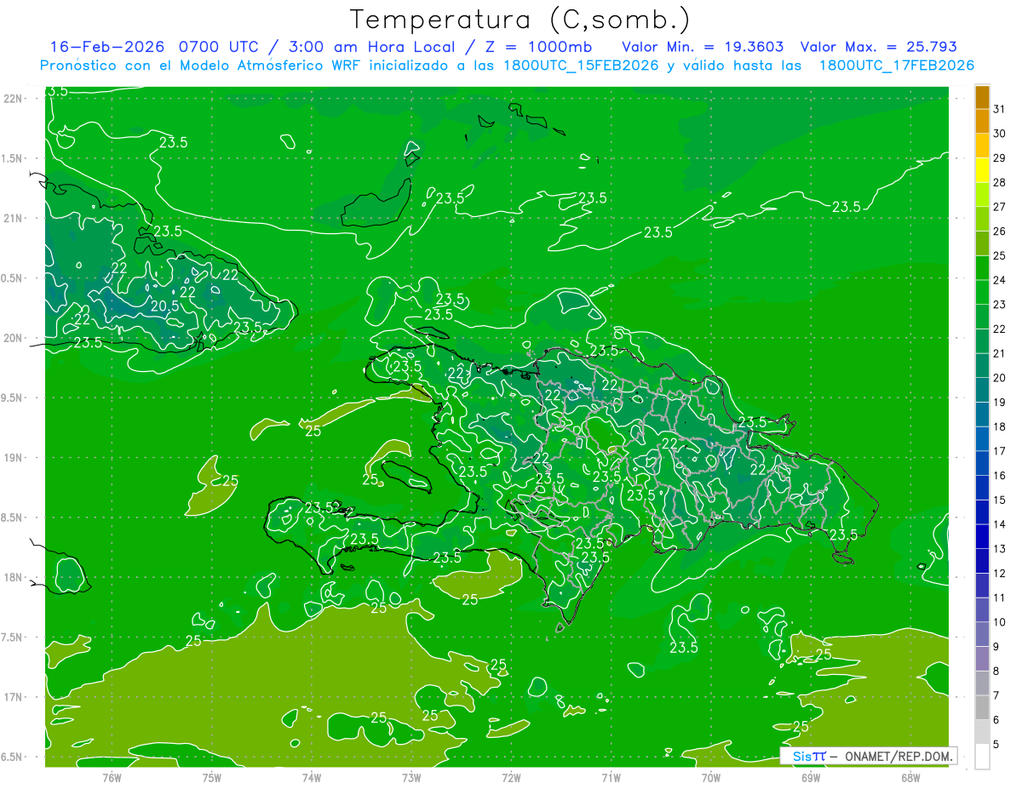Image resolution: width=1022 pixels, height=789 pixels.
Task: Click the "70W" longitude axis label
Action: [711, 778]
